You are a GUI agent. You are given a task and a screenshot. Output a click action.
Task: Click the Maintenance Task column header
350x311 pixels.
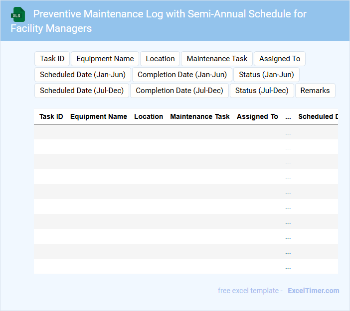tap(200, 116)
